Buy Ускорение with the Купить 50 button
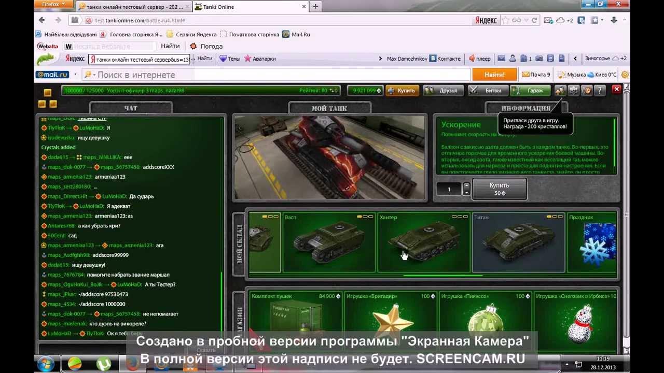The height and width of the screenshot is (373, 664). [499, 189]
